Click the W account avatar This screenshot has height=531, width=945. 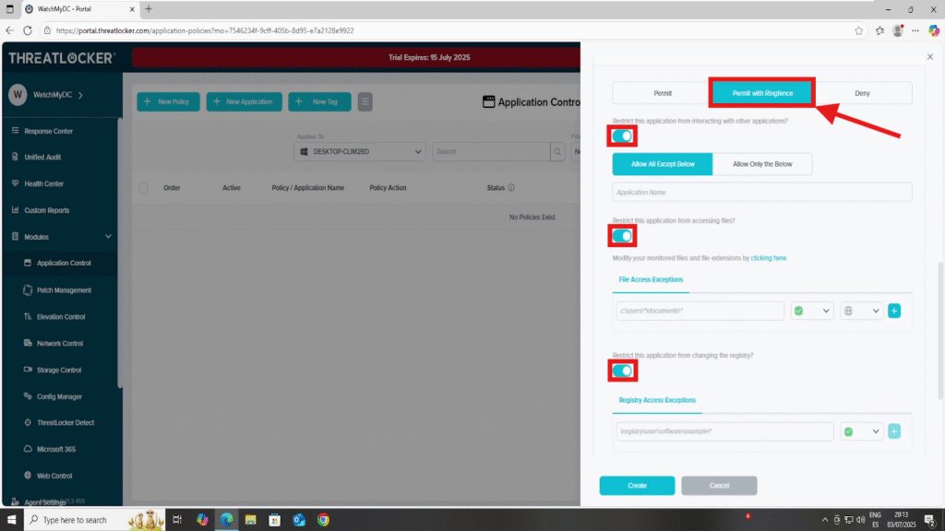coord(18,95)
